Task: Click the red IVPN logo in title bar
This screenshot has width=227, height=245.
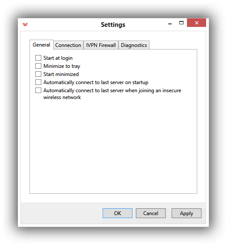Action: pos(25,24)
